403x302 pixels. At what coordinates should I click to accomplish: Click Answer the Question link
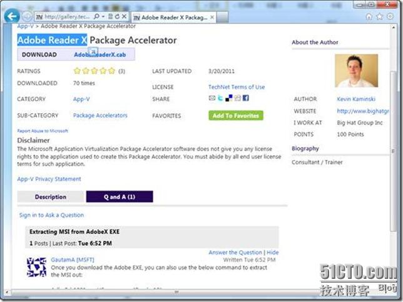(235, 253)
